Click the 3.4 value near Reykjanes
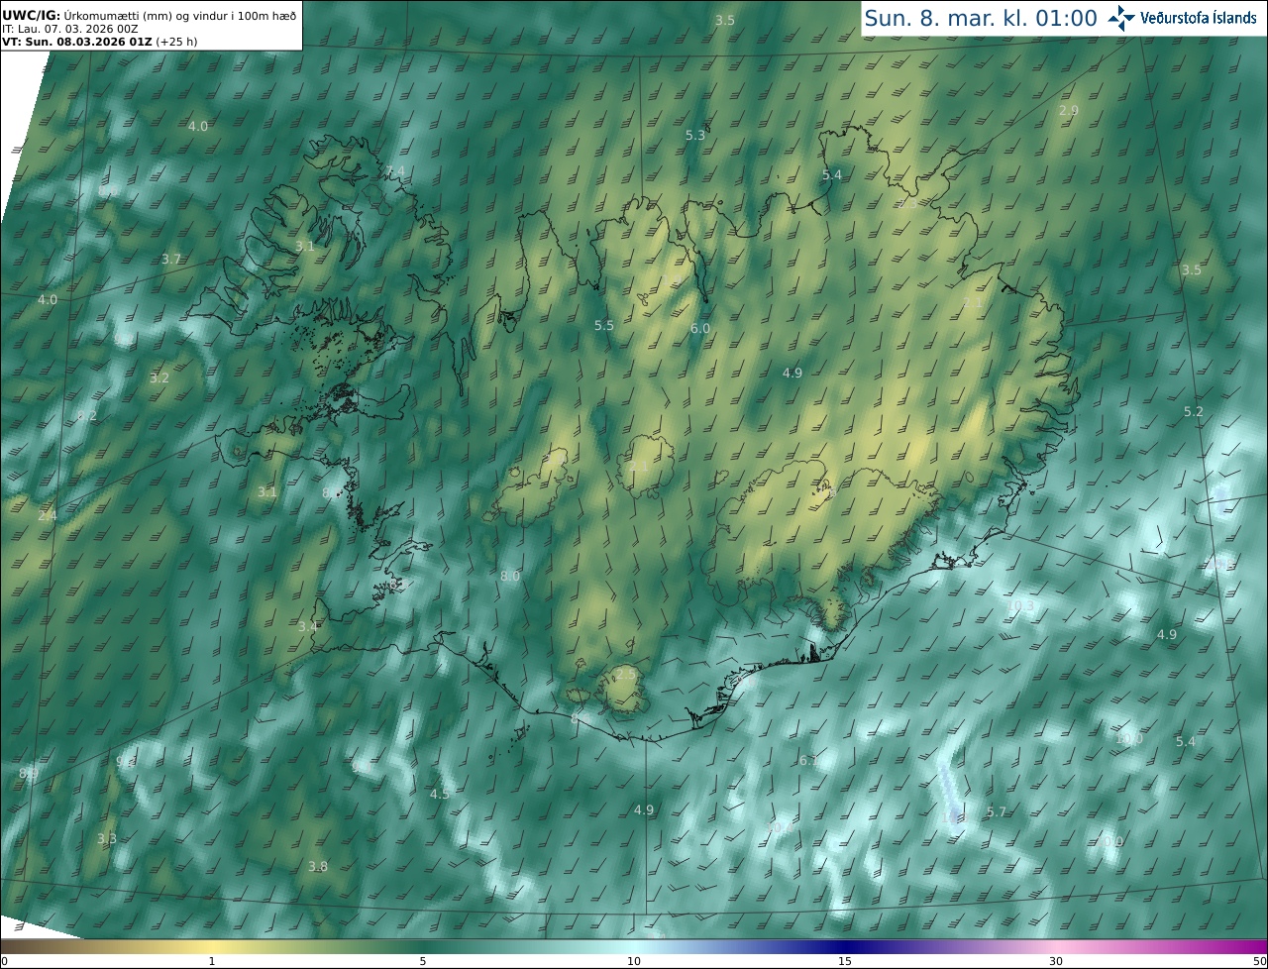Image resolution: width=1268 pixels, height=969 pixels. 308,626
